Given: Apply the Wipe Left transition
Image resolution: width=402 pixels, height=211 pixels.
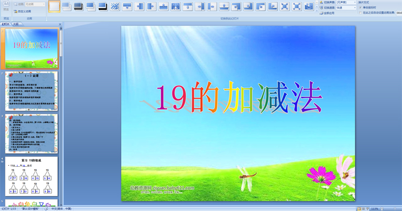Looking at the screenshot, I should pyautogui.click(x=139, y=7).
